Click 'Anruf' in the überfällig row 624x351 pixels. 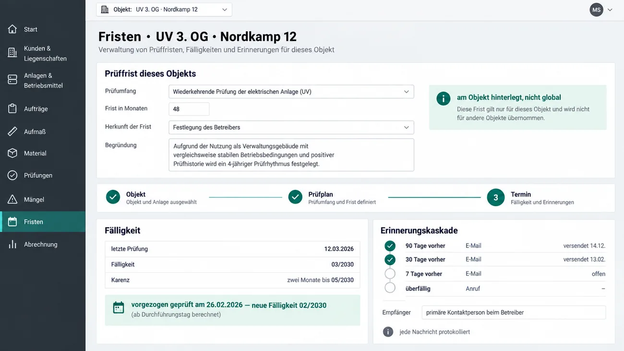click(x=473, y=289)
